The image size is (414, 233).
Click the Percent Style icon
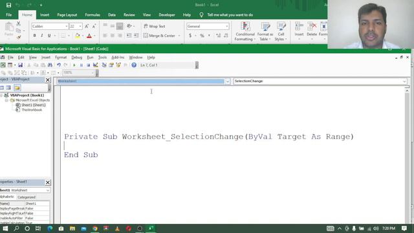pos(202,36)
